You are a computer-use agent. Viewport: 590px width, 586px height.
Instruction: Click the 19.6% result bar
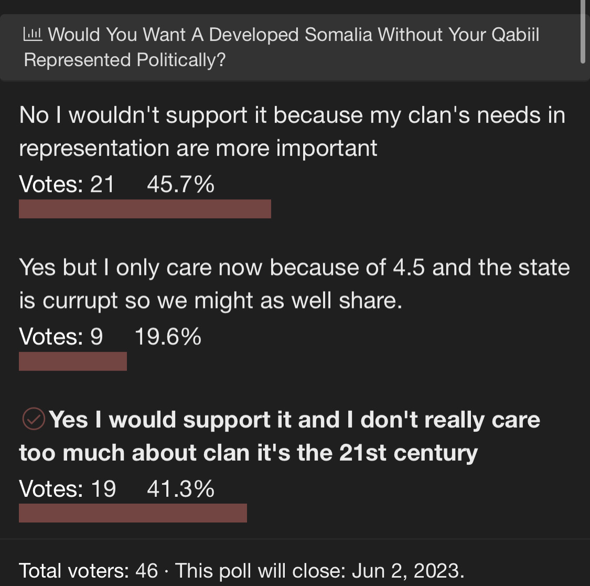(72, 361)
